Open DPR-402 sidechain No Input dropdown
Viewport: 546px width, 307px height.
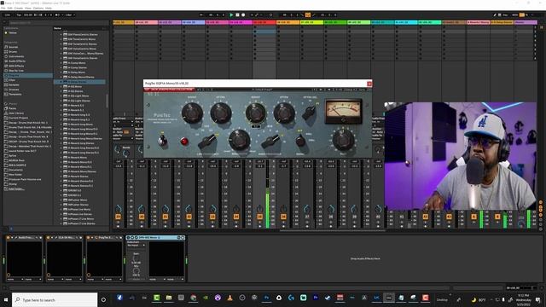coord(136,246)
